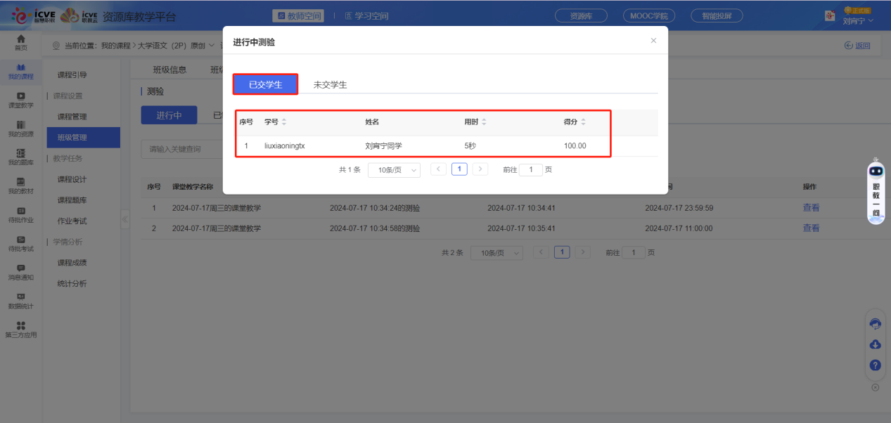Click the 课堂教学 sidebar icon
This screenshot has height=423, width=891.
[21, 100]
